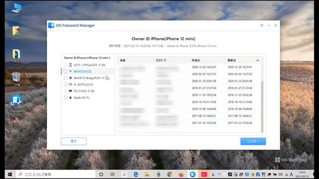Click the card icon beside クレジットカード

pyautogui.click(x=70, y=91)
